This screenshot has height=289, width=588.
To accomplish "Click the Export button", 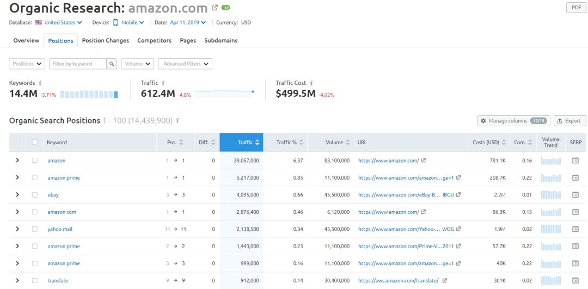I will click(x=570, y=121).
